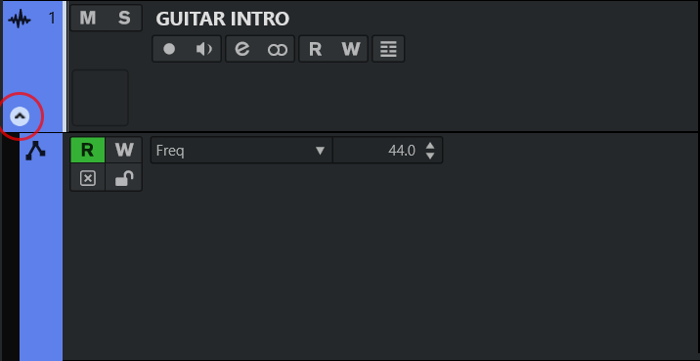
Task: Decrease Freq value with down arrow
Action: (x=430, y=156)
